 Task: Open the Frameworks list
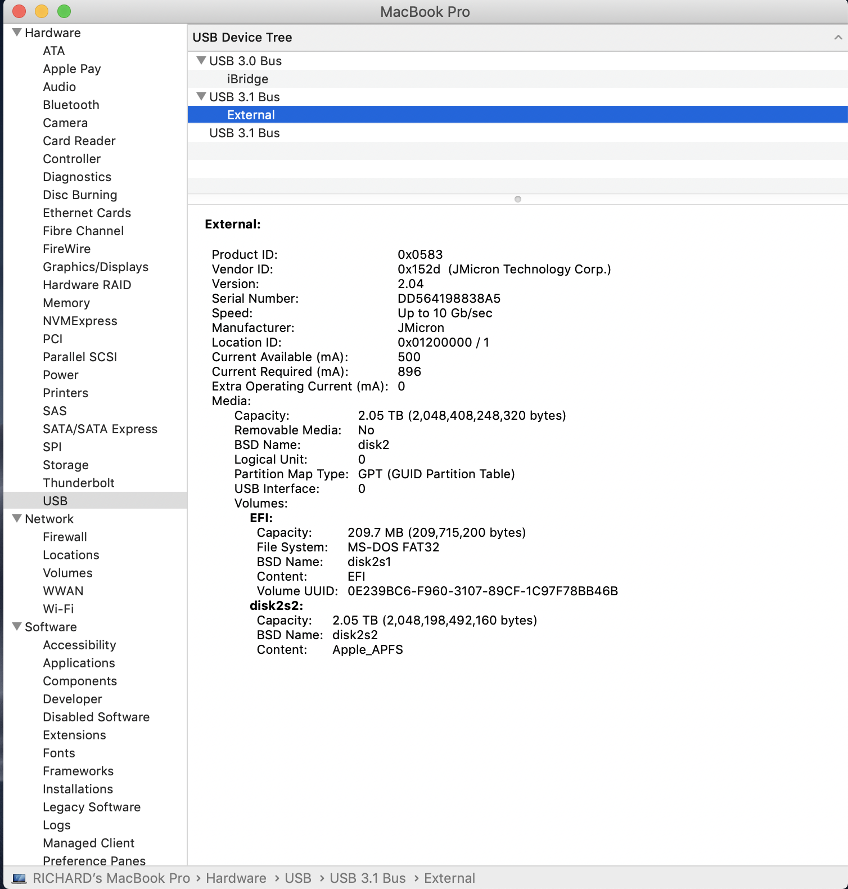[78, 771]
